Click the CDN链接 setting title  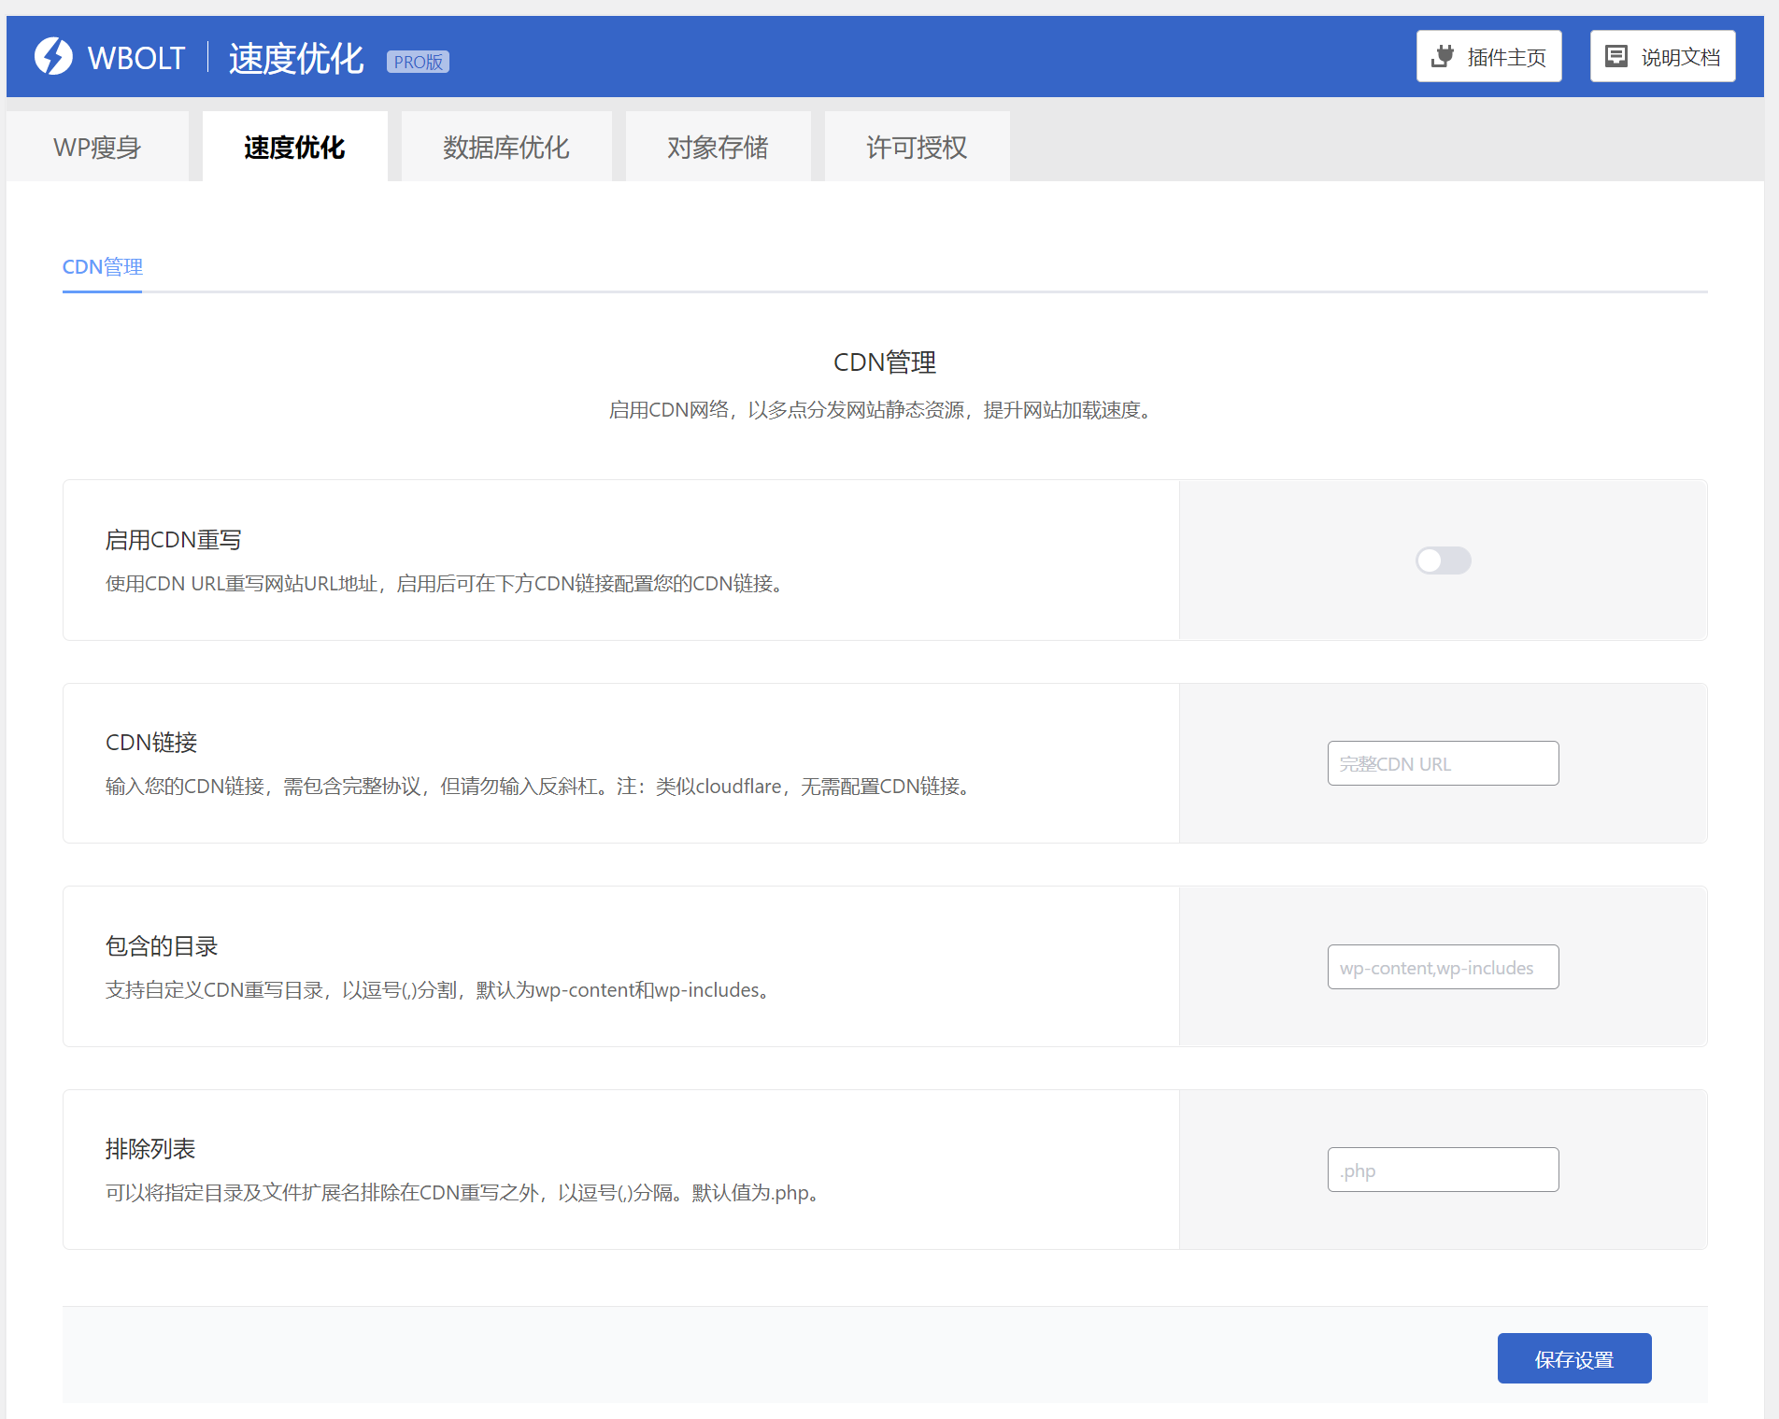(151, 743)
